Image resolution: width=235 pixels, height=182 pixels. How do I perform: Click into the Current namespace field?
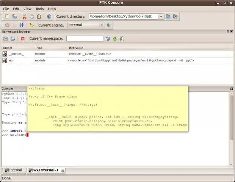[85, 39]
